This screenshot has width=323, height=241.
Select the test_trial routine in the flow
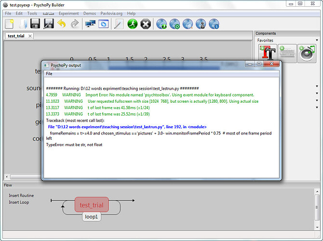[x=92, y=205]
